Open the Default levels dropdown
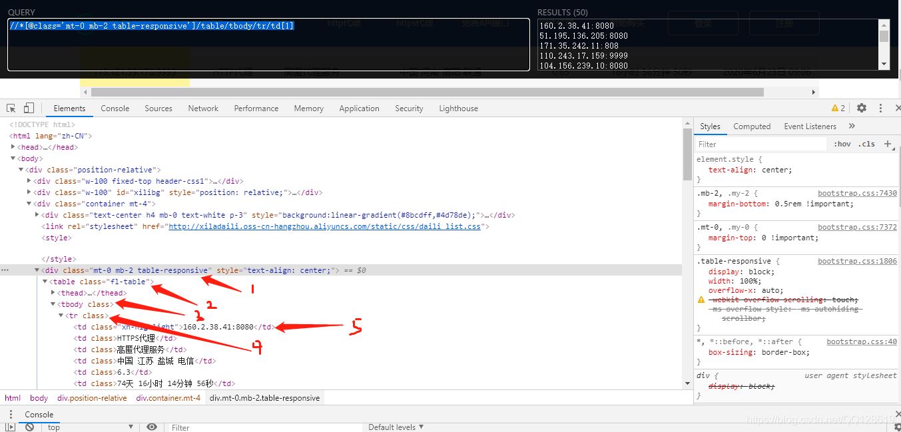 (x=396, y=427)
